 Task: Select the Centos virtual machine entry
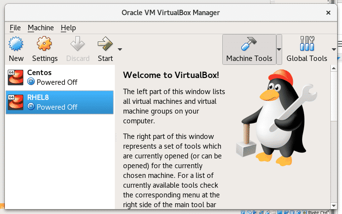pyautogui.click(x=59, y=78)
